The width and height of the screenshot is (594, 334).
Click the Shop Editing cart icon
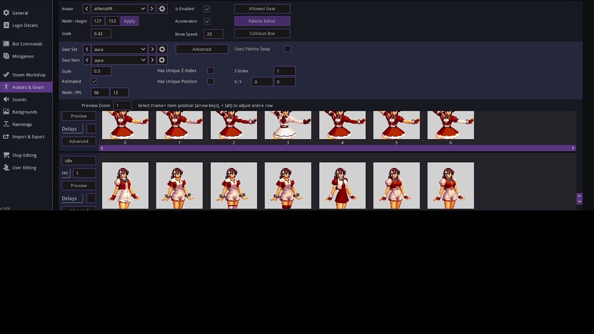[6, 155]
